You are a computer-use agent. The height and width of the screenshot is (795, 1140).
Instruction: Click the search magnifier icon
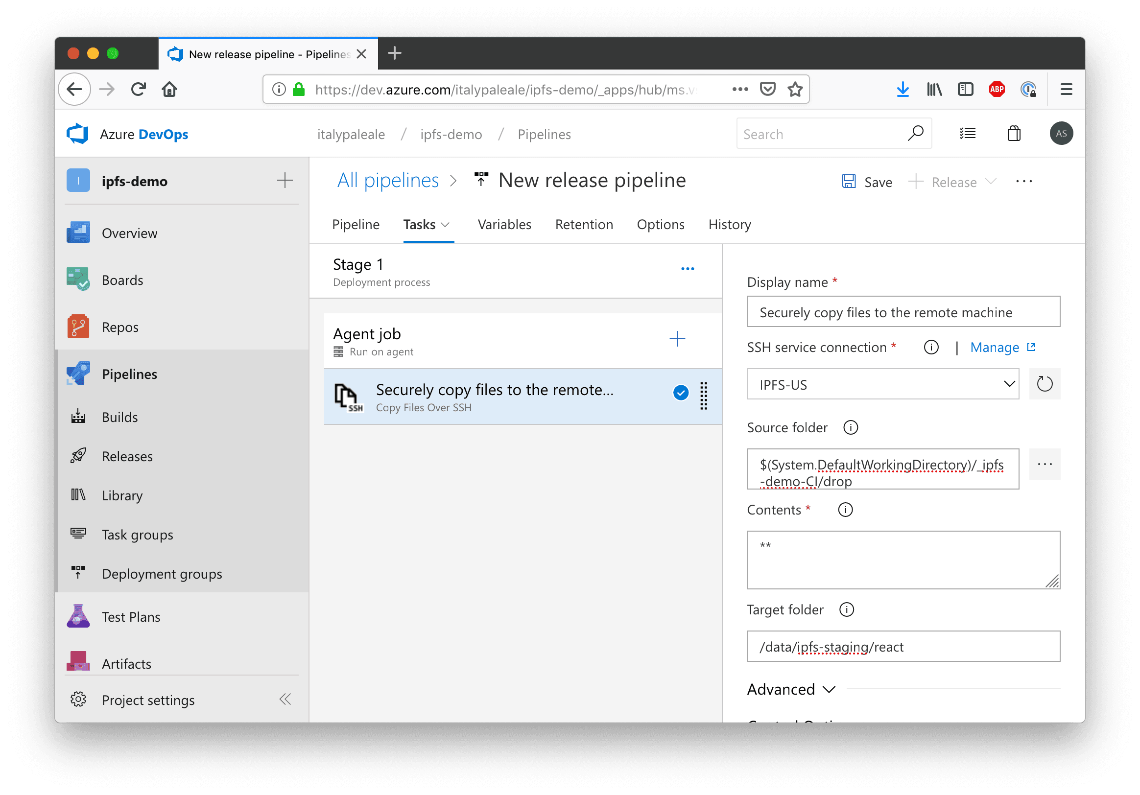coord(915,134)
